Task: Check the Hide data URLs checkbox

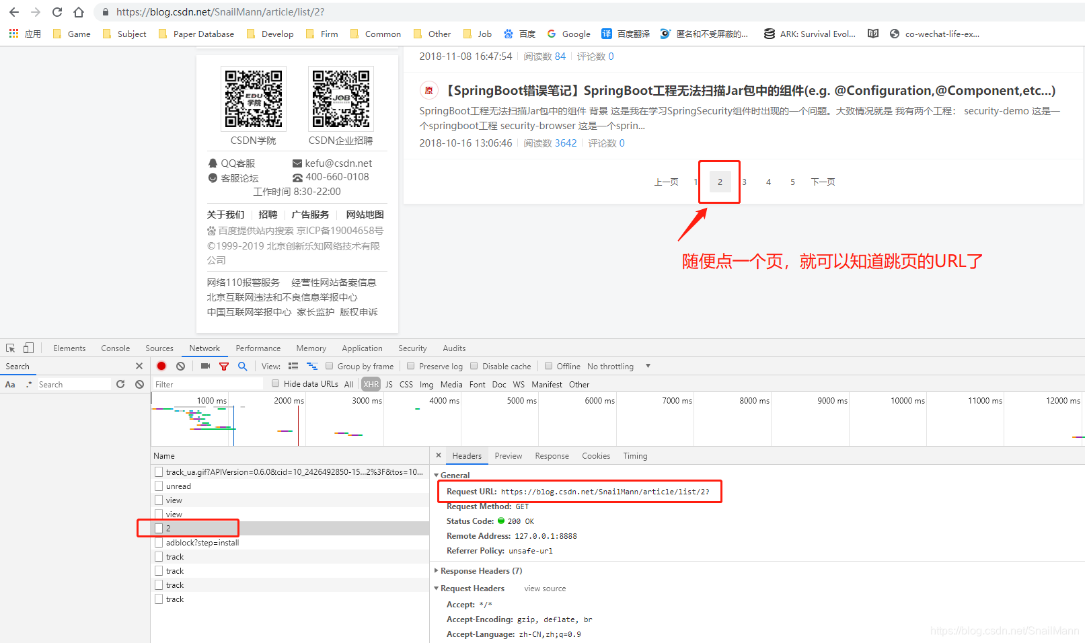Action: coord(276,383)
